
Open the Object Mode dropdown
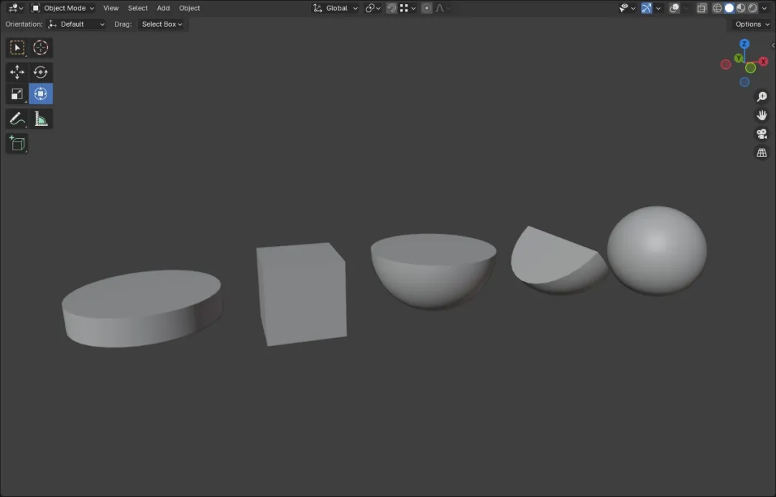pyautogui.click(x=63, y=8)
